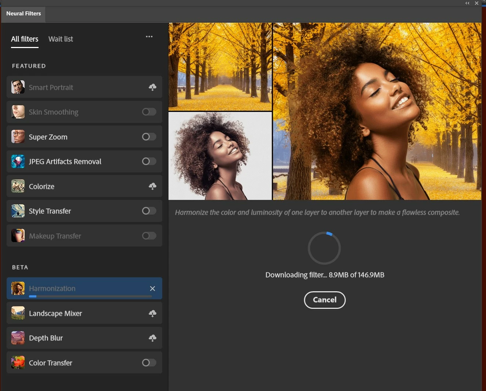Close the Neural Filters panel
The width and height of the screenshot is (486, 391).
[x=476, y=3]
